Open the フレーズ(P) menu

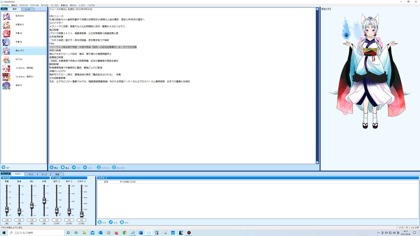pyautogui.click(x=54, y=5)
